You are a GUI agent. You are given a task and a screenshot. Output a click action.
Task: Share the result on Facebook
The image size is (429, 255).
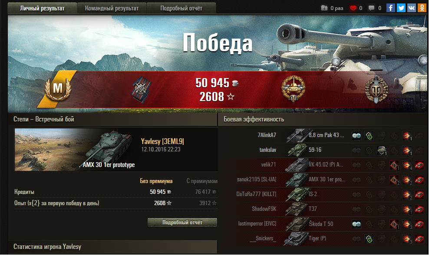coord(390,8)
